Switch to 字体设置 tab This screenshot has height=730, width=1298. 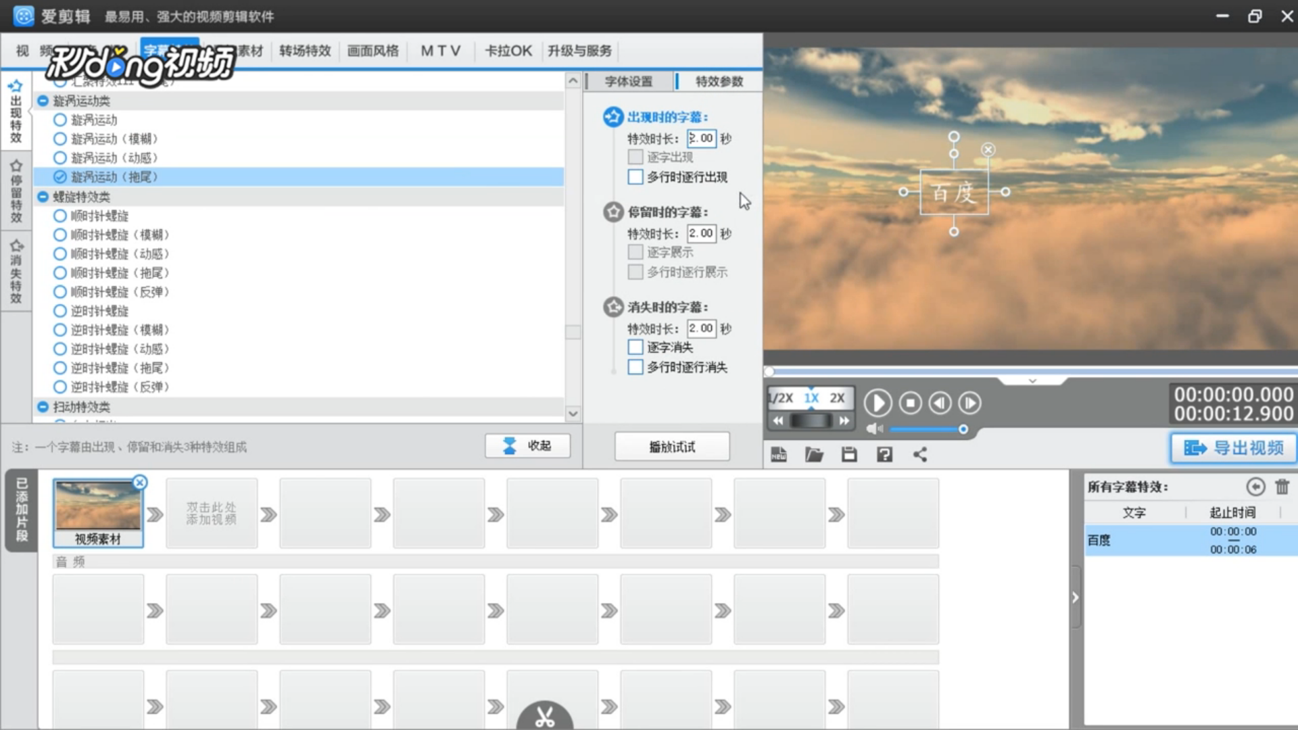pyautogui.click(x=629, y=81)
